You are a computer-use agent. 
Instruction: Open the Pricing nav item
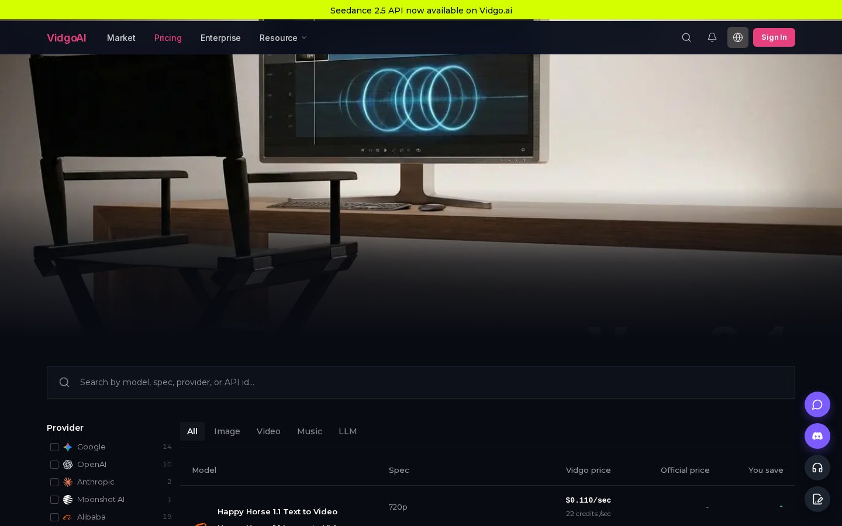tap(168, 38)
